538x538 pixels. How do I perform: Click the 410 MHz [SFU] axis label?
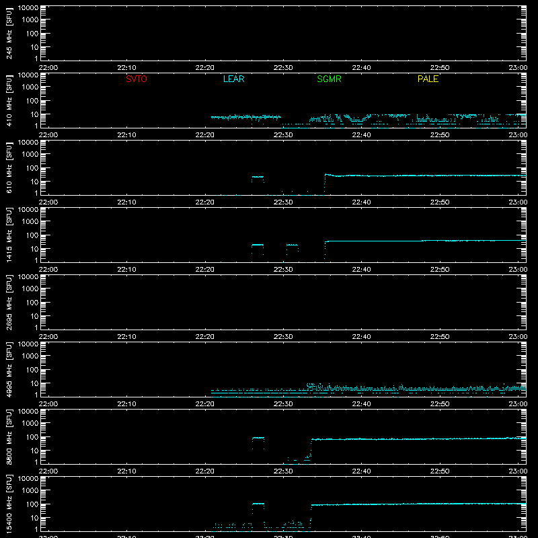tap(9, 101)
